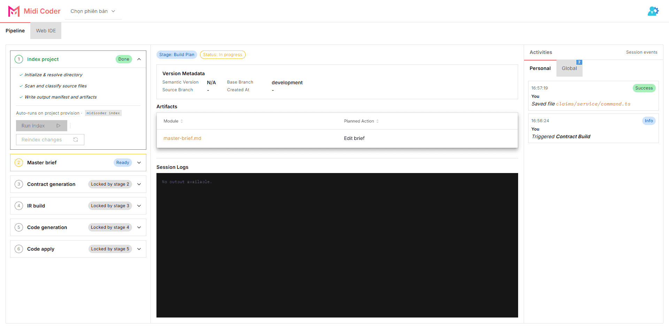The width and height of the screenshot is (669, 329).
Task: Click the Global tab notification badge
Action: pos(579,62)
